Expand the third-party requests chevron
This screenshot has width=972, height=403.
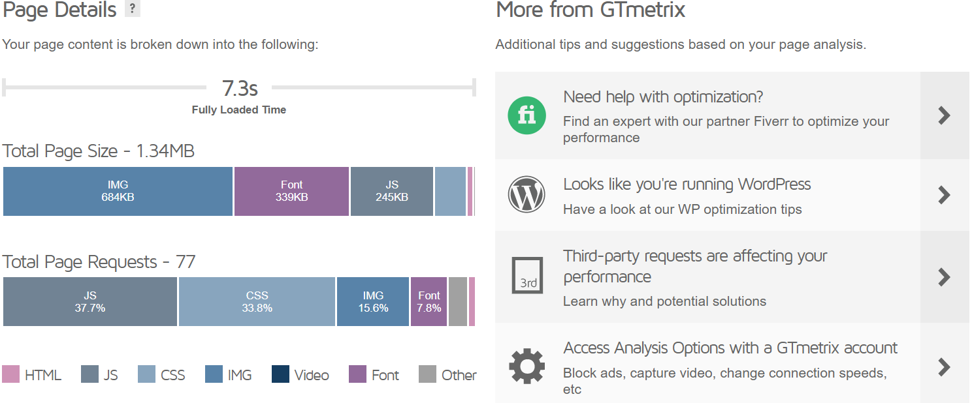(x=945, y=277)
